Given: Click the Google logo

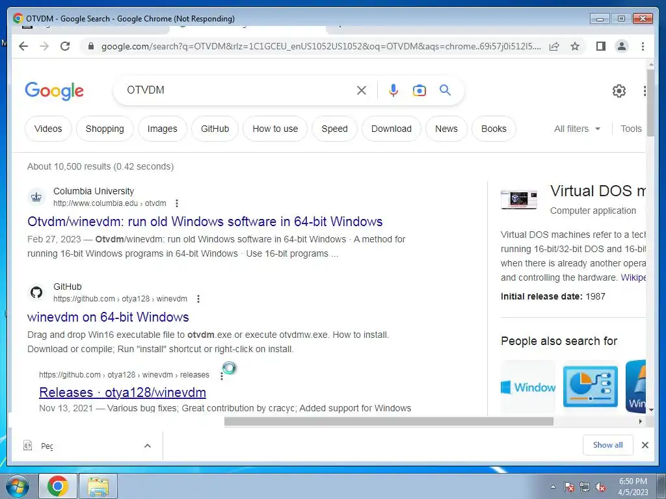Looking at the screenshot, I should 55,91.
